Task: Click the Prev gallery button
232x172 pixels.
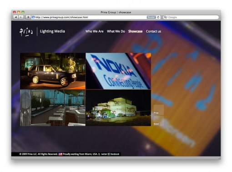Action: click(159, 110)
